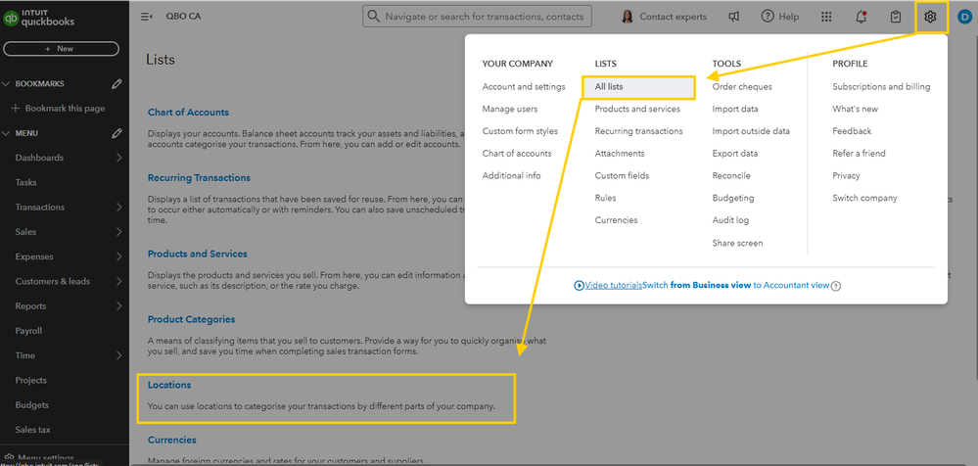Open Recurring transactions menu entry
The image size is (978, 466).
(x=638, y=131)
